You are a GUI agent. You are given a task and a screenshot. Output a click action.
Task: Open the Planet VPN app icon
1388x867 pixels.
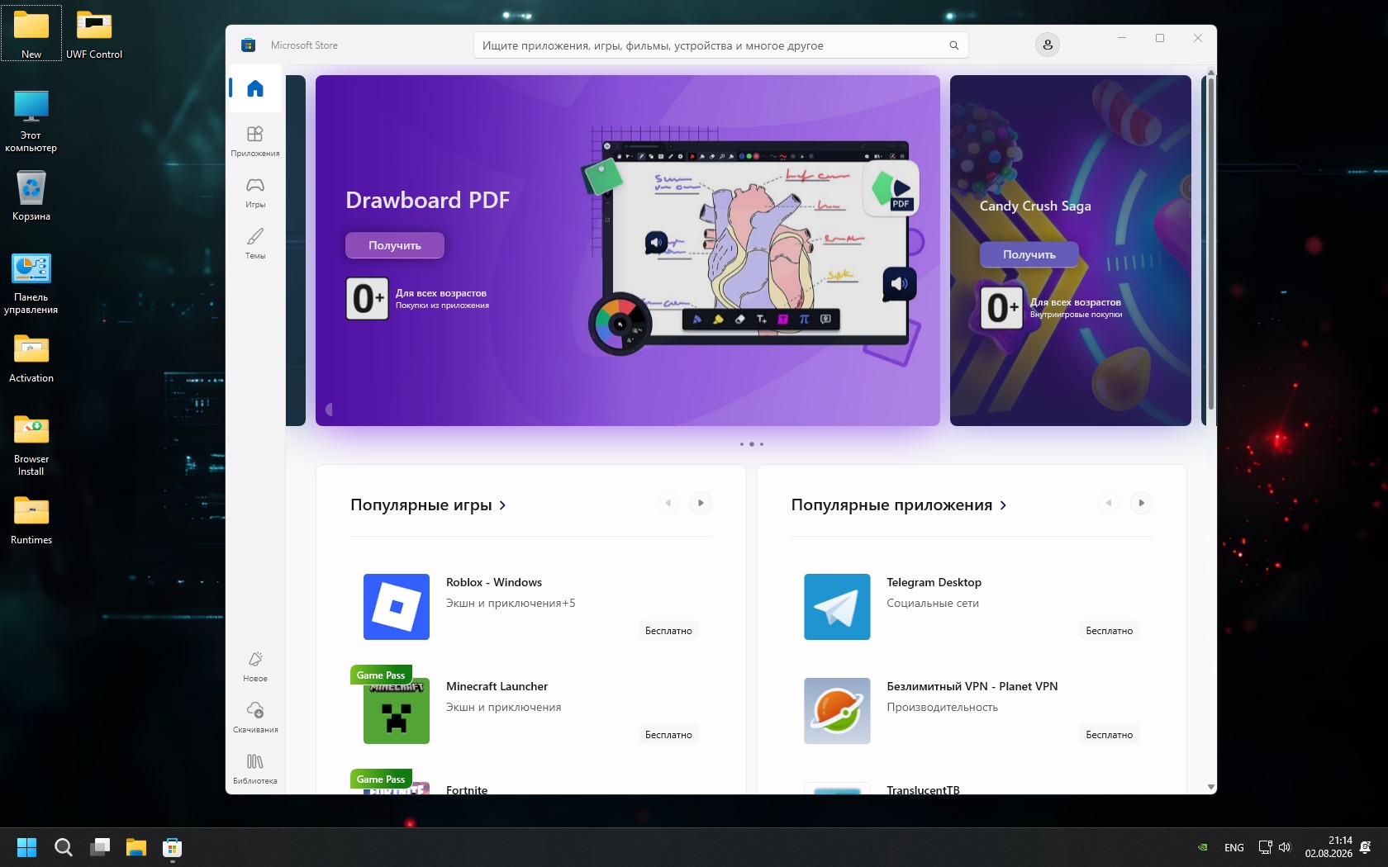(x=837, y=711)
